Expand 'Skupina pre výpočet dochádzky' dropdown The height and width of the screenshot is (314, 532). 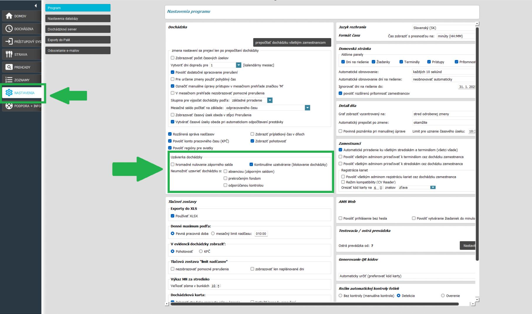270,100
